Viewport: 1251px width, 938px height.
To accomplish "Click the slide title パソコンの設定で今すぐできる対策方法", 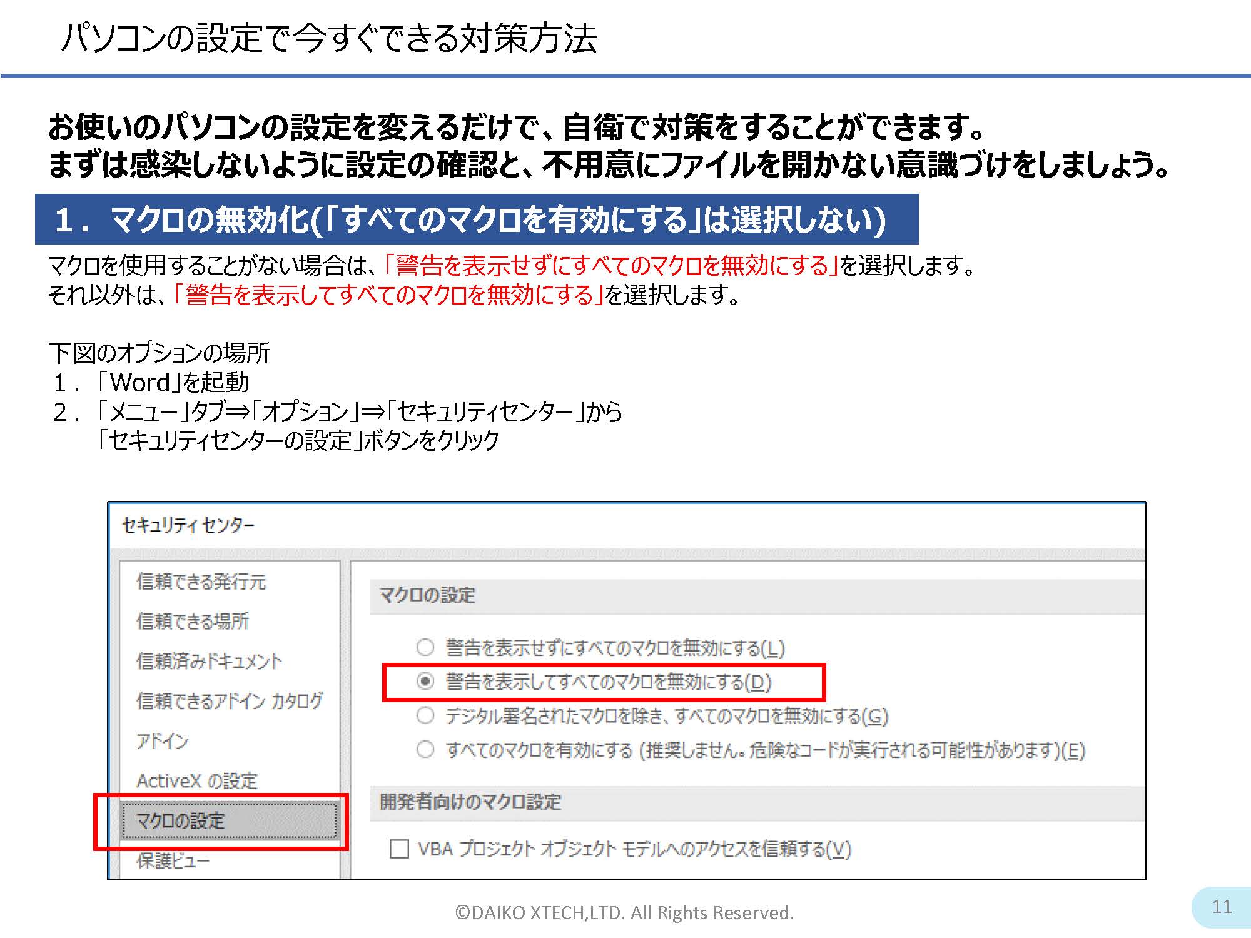I will coord(329,38).
